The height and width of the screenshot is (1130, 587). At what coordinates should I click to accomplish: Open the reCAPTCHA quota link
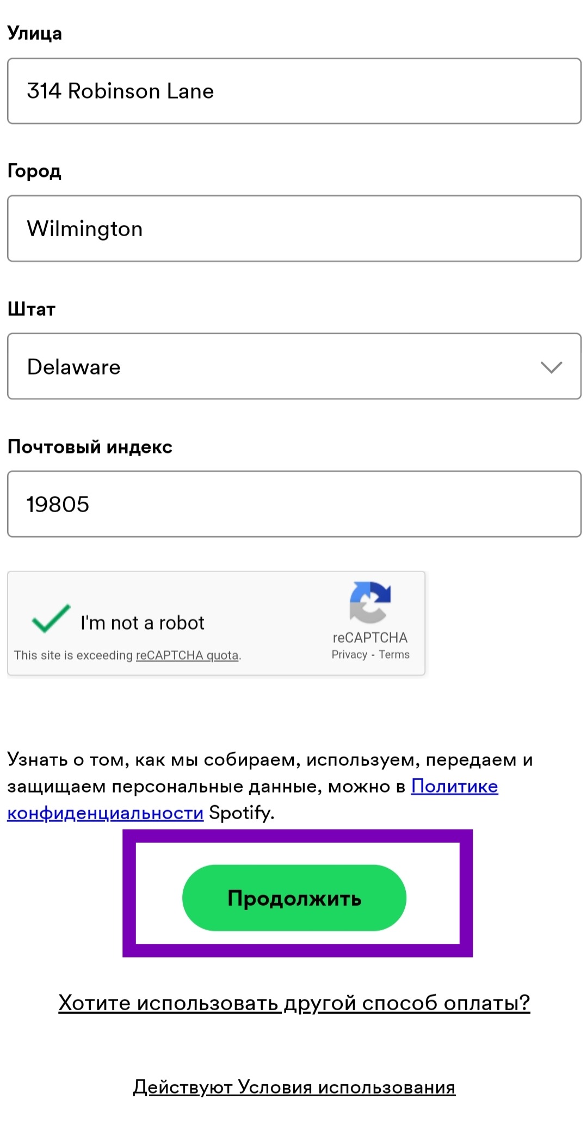[187, 655]
